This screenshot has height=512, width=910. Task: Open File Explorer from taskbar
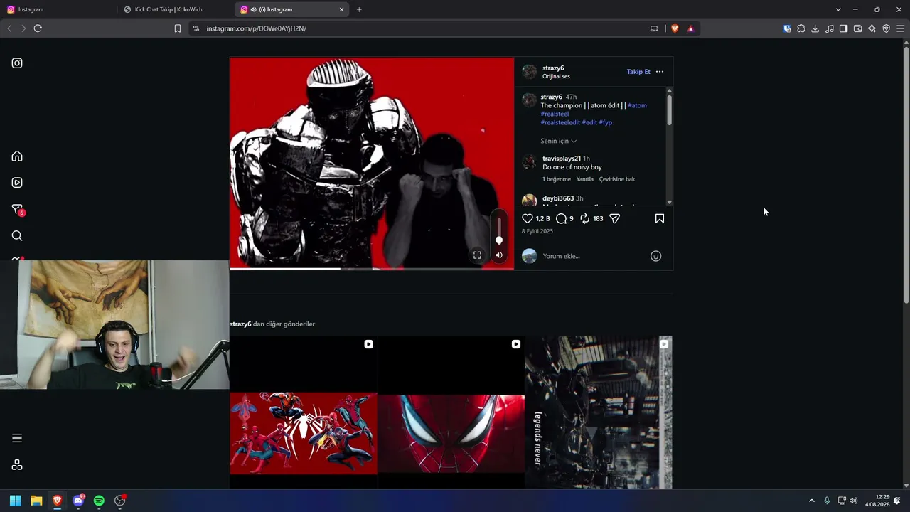pos(36,501)
